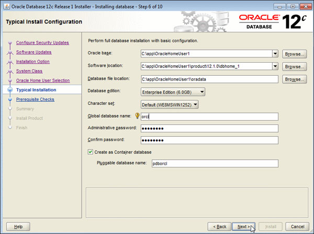Click the Pluggable database name field

(215, 163)
